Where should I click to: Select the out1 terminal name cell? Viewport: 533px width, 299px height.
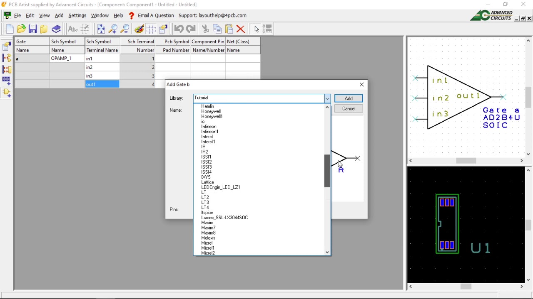coord(102,84)
